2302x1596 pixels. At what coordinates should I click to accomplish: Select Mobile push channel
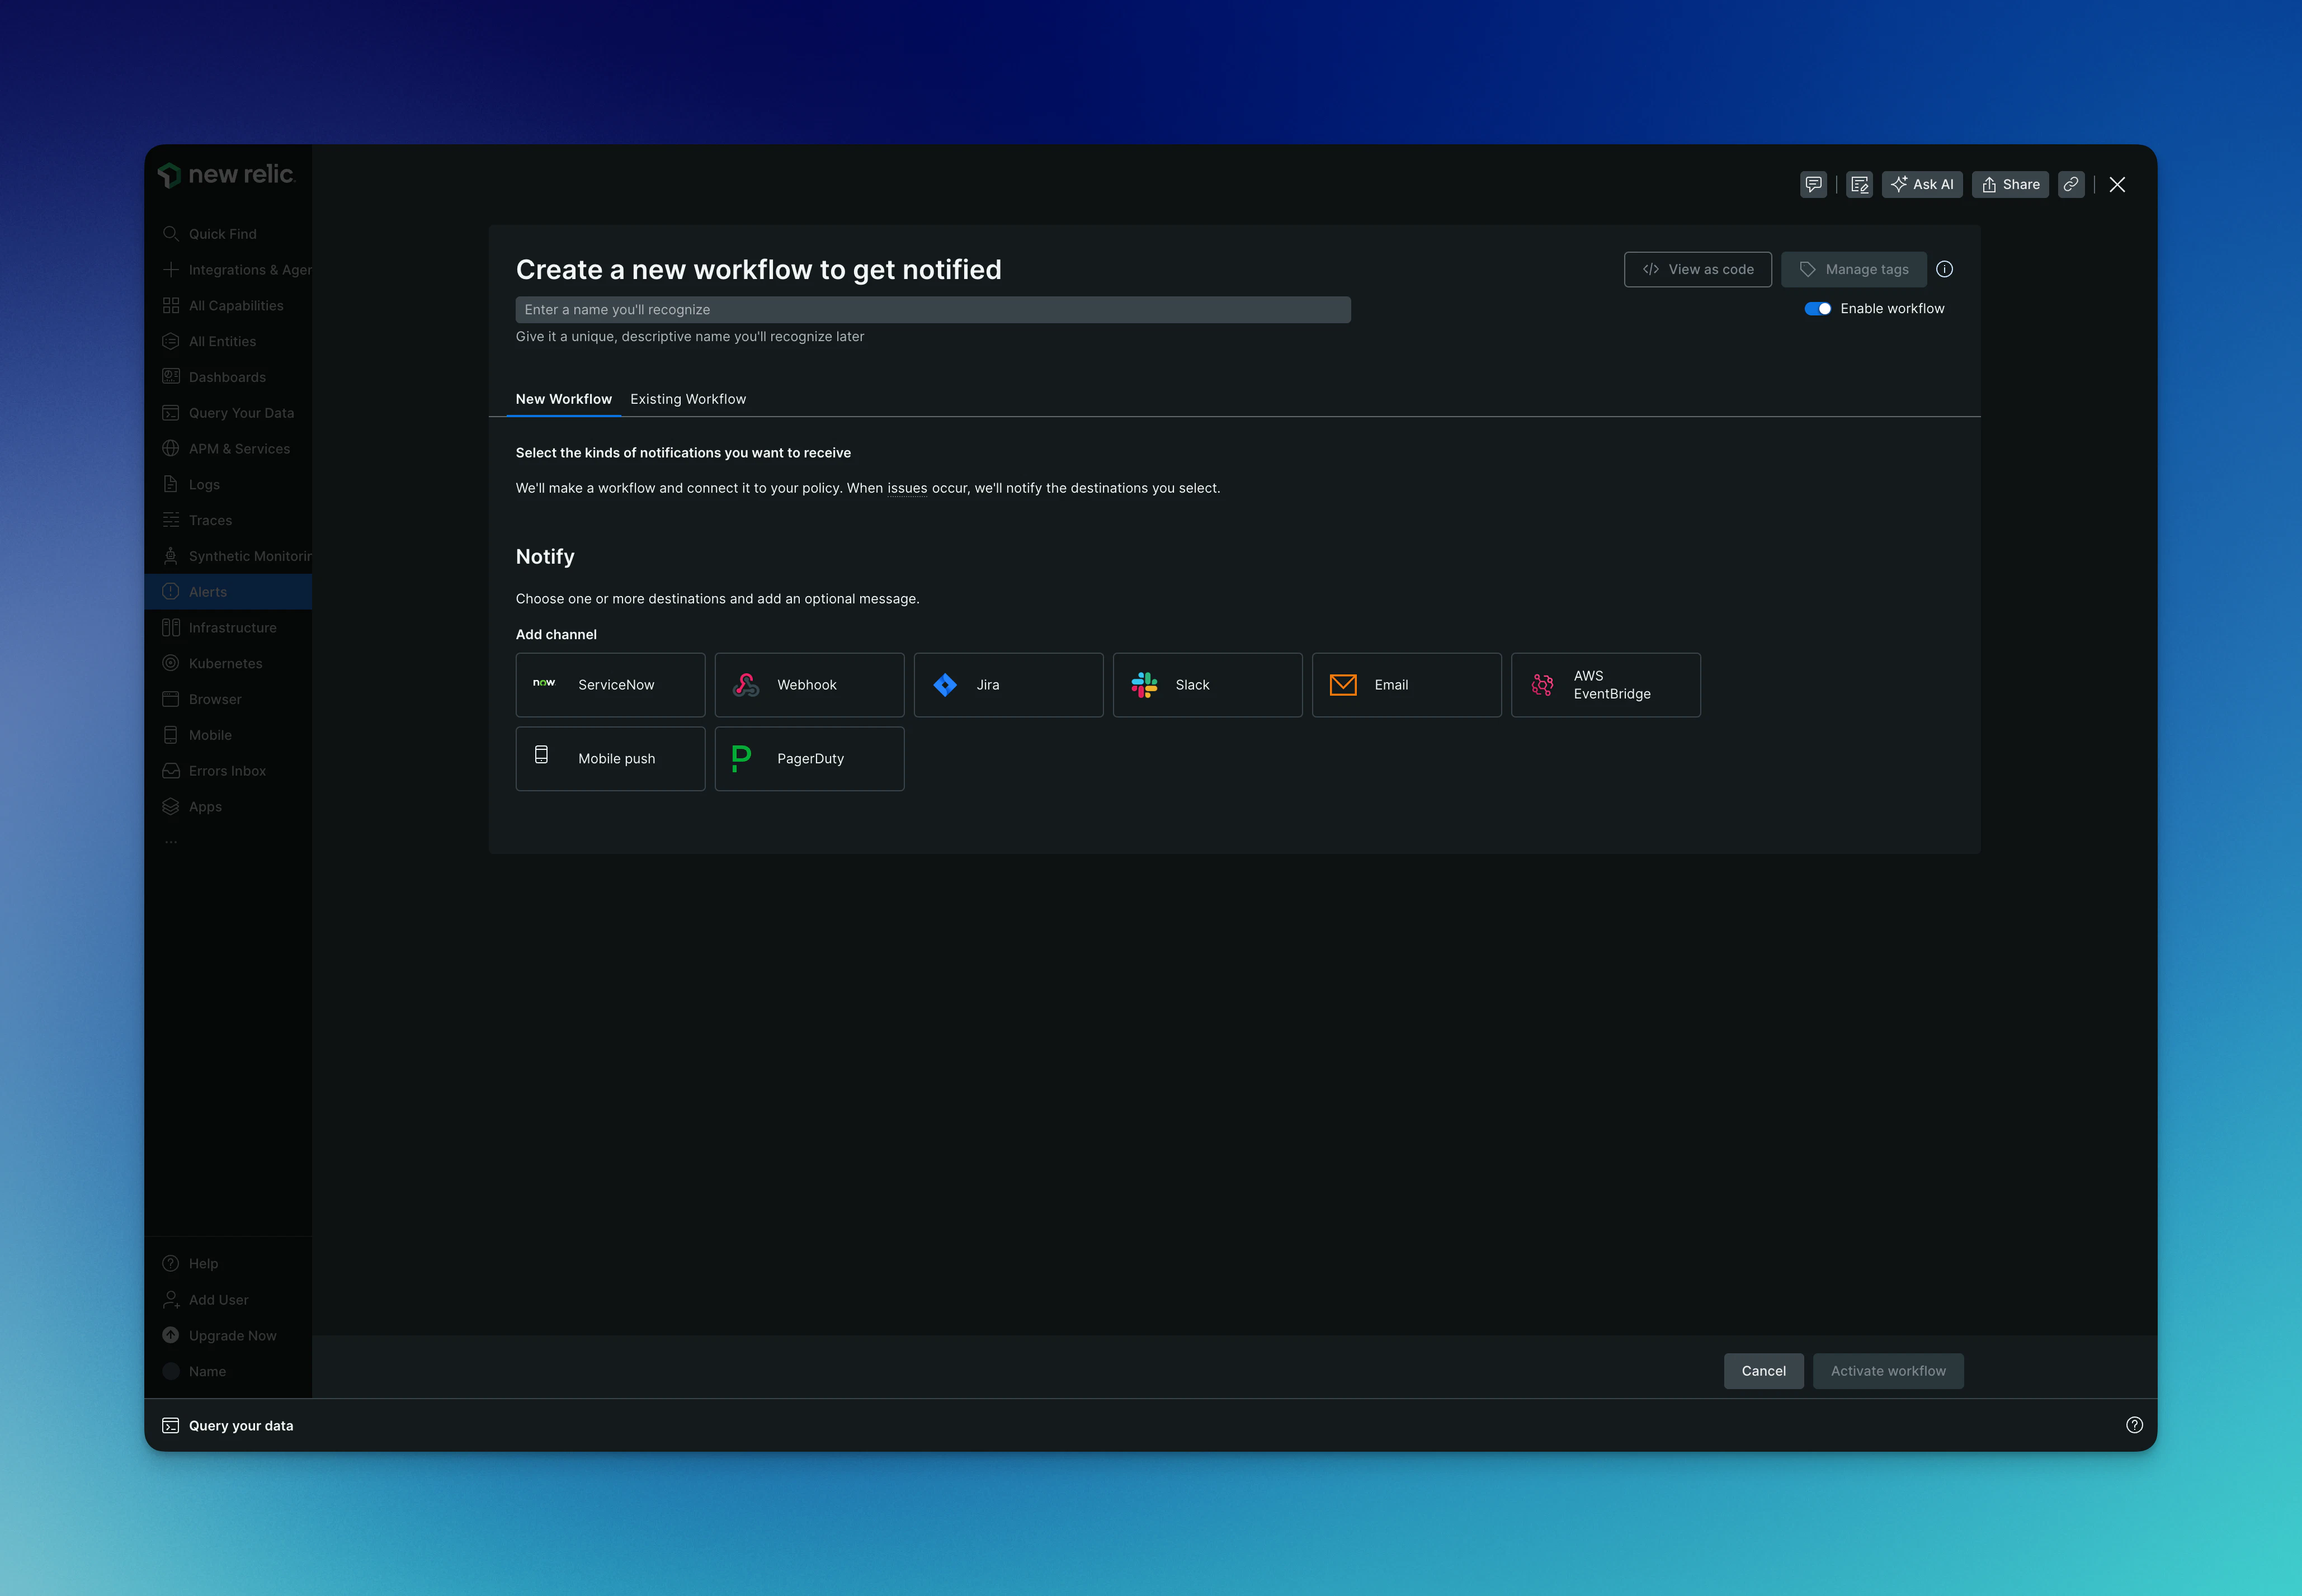coord(610,759)
